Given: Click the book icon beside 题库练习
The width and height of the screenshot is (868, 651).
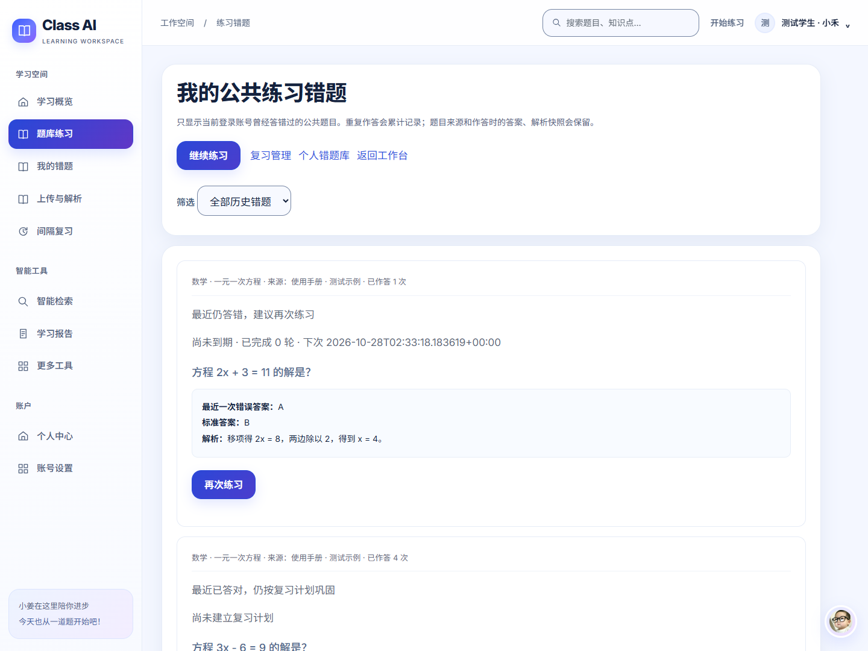Looking at the screenshot, I should 23,134.
